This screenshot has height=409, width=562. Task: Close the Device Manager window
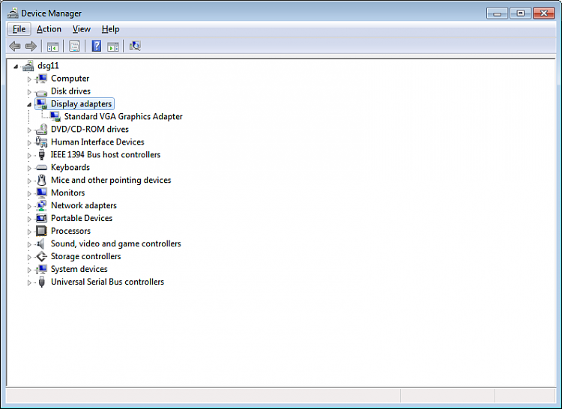[544, 13]
